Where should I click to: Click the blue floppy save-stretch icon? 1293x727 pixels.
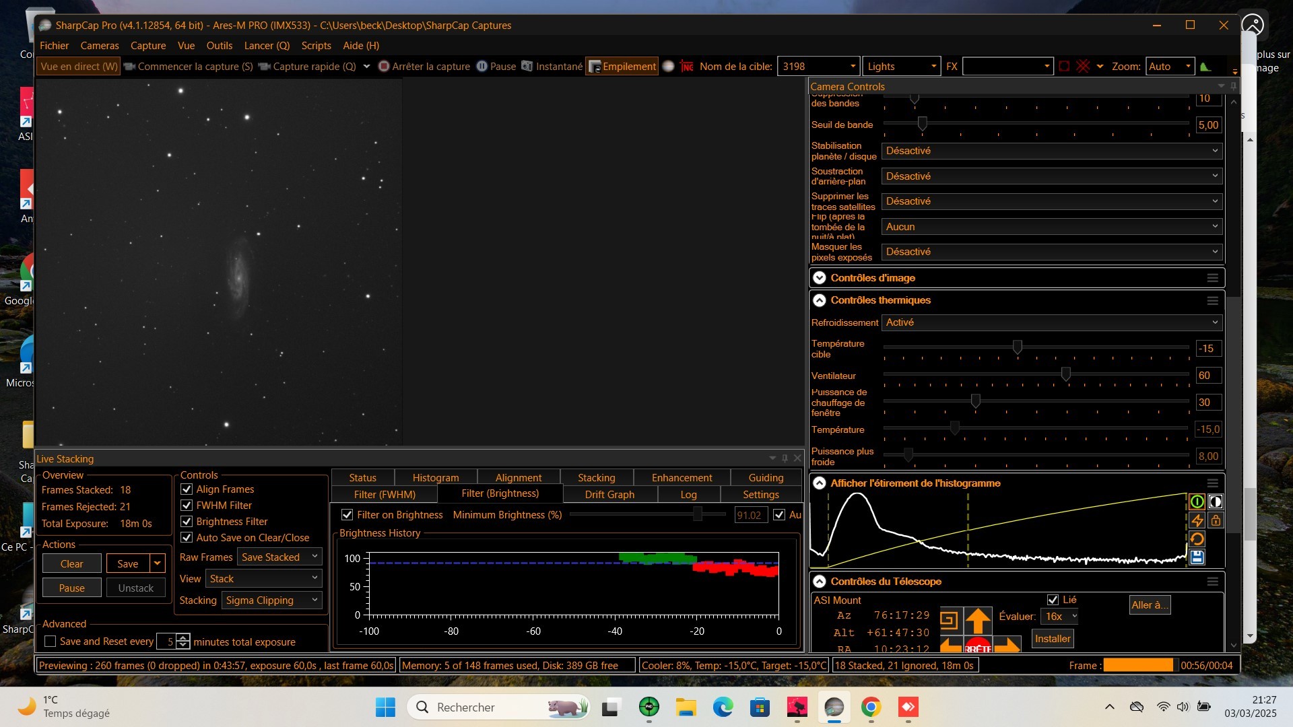coord(1197,557)
